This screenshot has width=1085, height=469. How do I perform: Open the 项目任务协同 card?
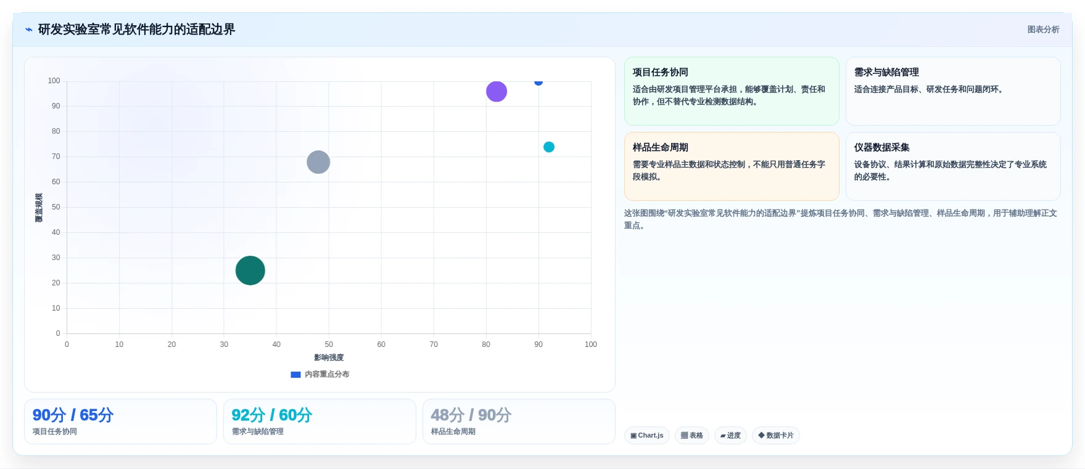click(732, 91)
